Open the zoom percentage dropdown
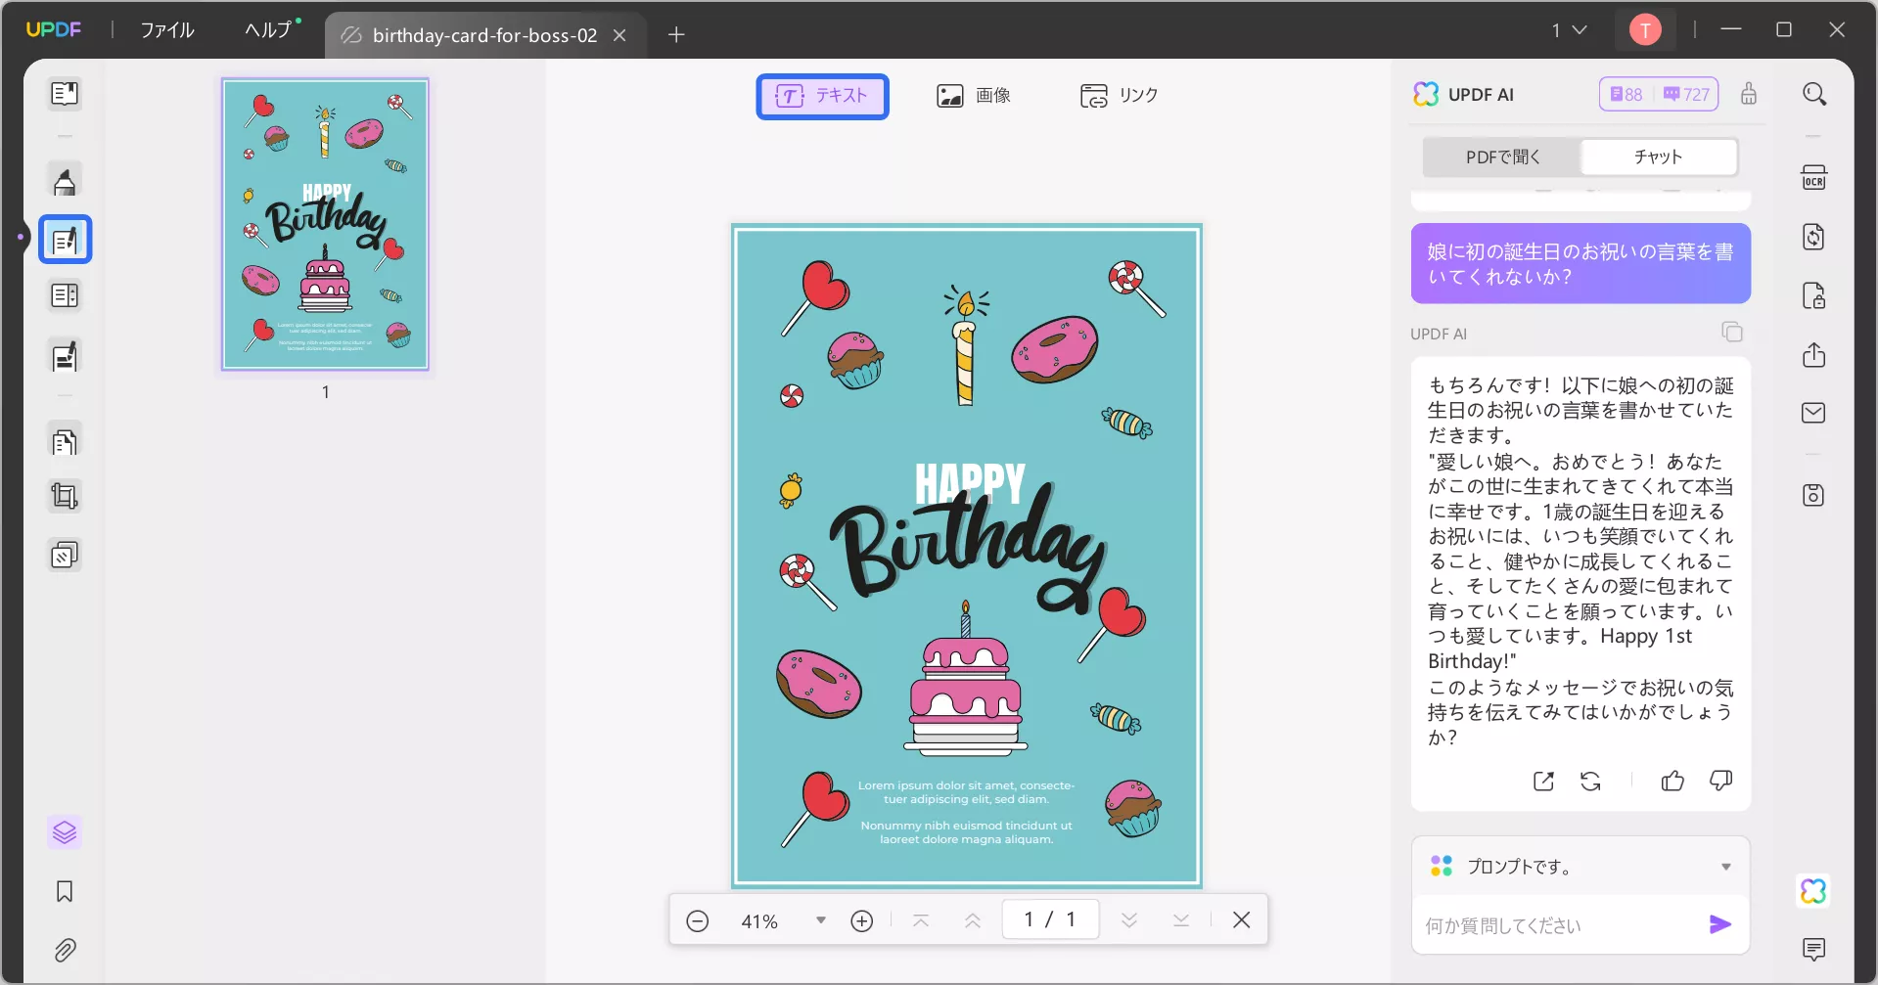The image size is (1878, 985). (x=820, y=920)
